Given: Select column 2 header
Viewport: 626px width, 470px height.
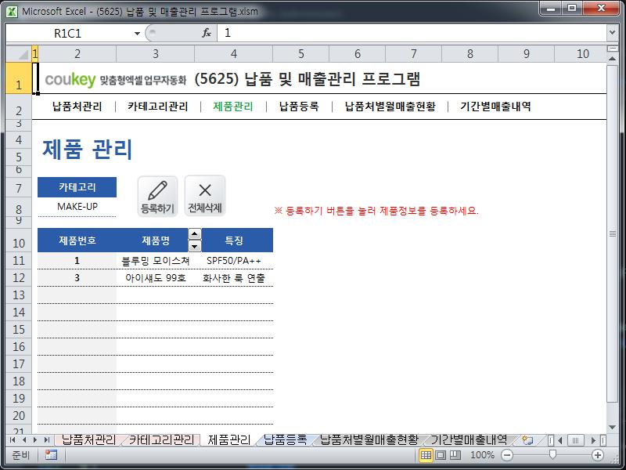Looking at the screenshot, I should tap(77, 53).
